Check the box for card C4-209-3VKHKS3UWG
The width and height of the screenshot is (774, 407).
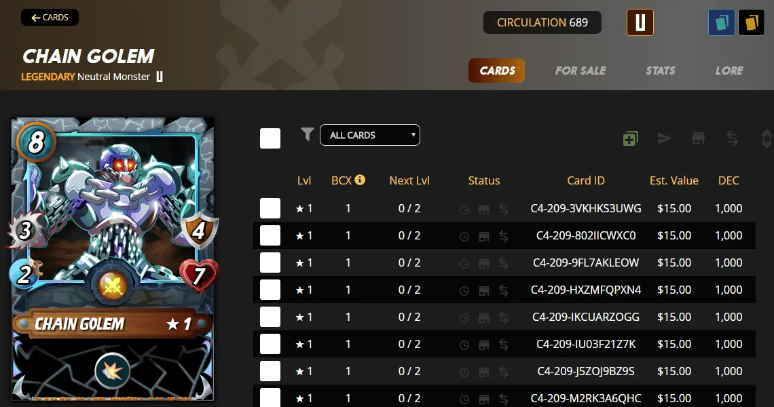coord(270,208)
